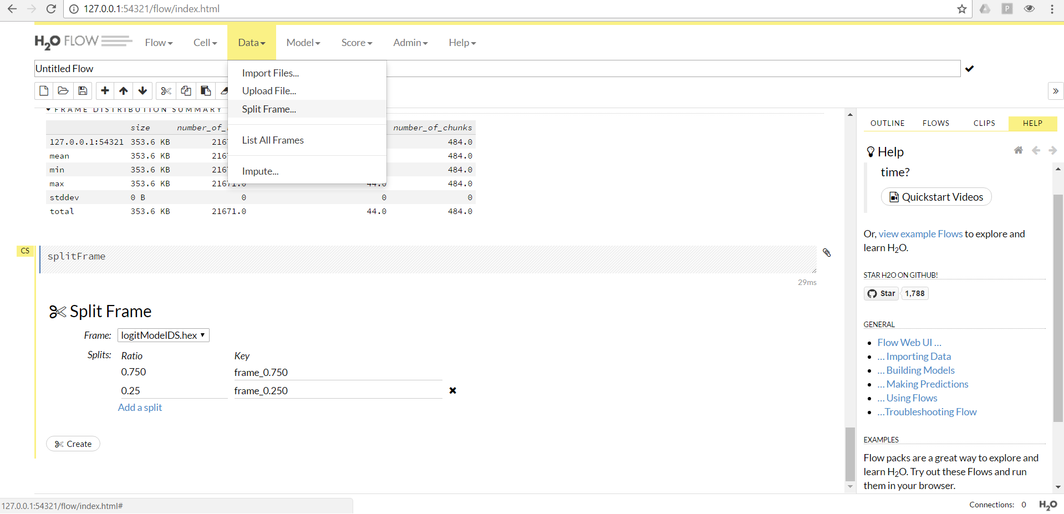This screenshot has width=1064, height=514.
Task: Open the Score menu dropdown
Action: (356, 43)
